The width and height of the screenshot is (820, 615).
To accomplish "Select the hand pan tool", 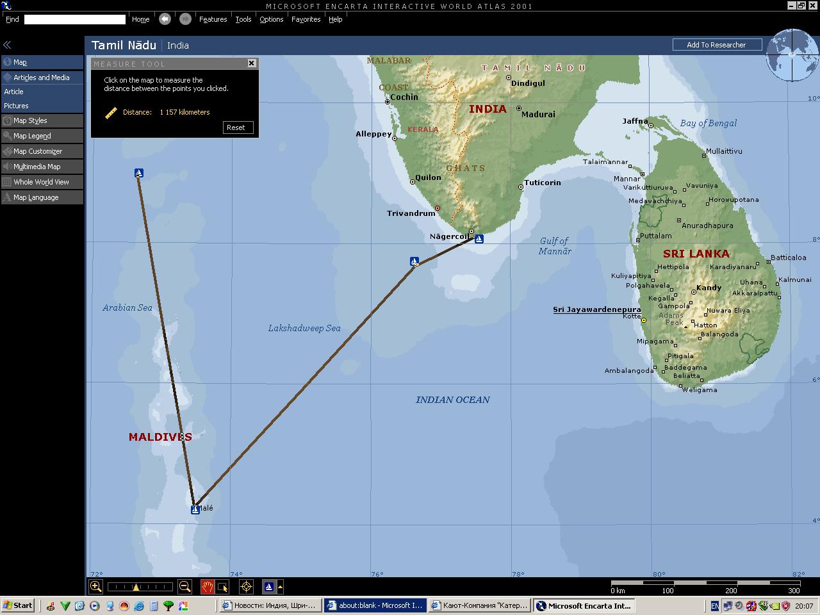I will [x=207, y=586].
